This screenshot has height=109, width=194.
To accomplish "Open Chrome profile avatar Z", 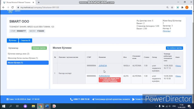I will pos(187,7).
